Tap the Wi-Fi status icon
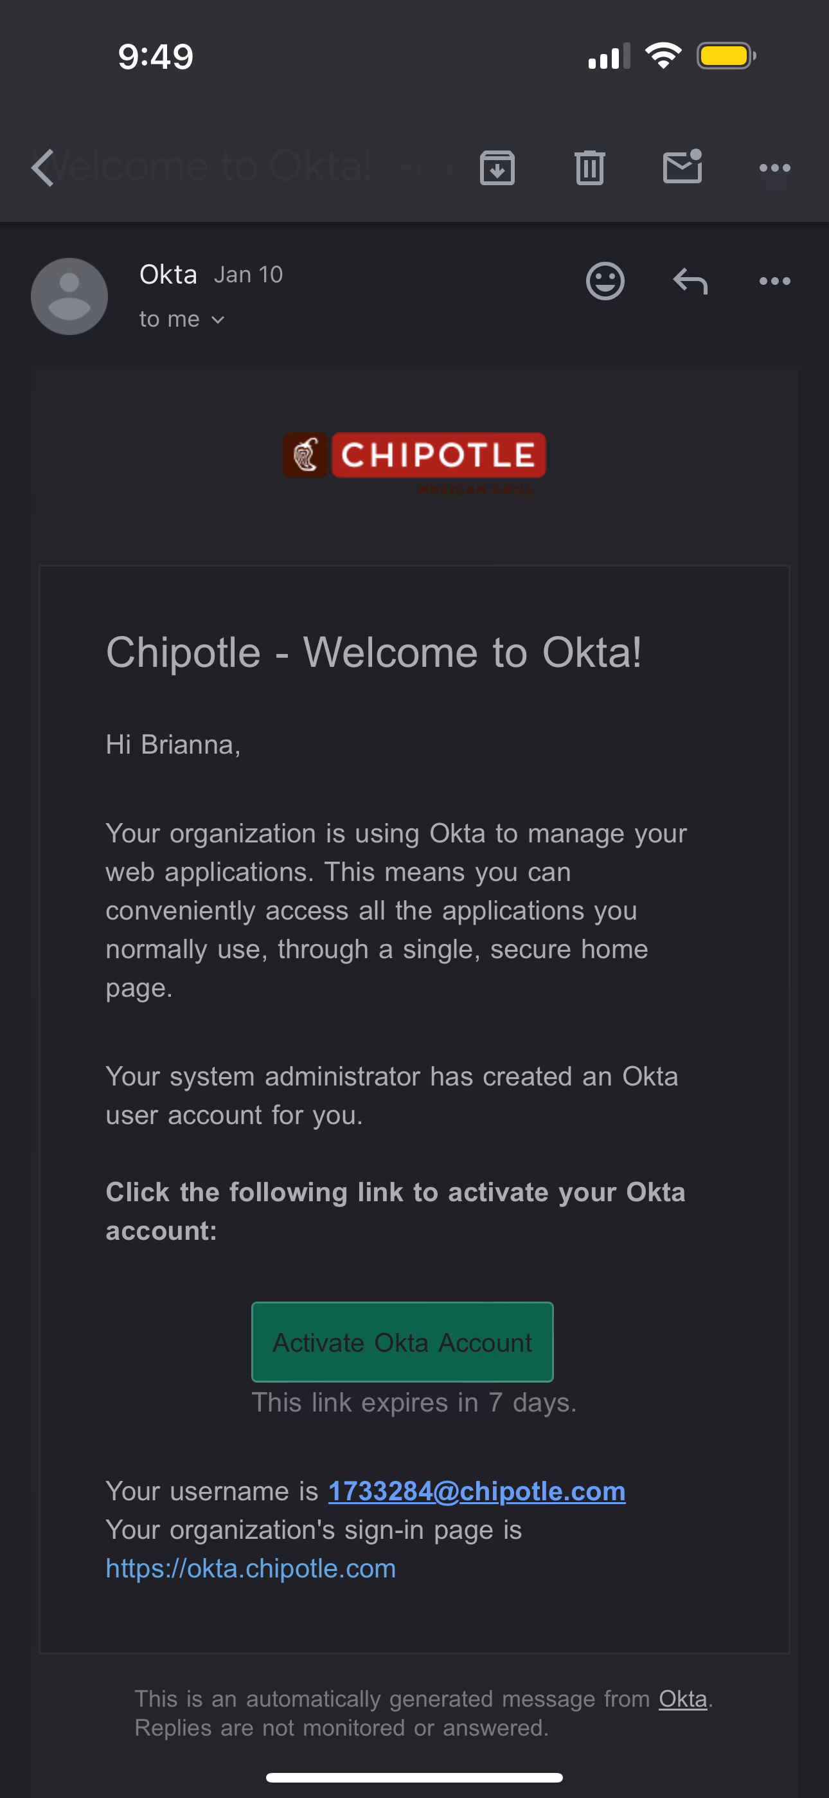Screen dimensions: 829x1798 pyautogui.click(x=663, y=56)
